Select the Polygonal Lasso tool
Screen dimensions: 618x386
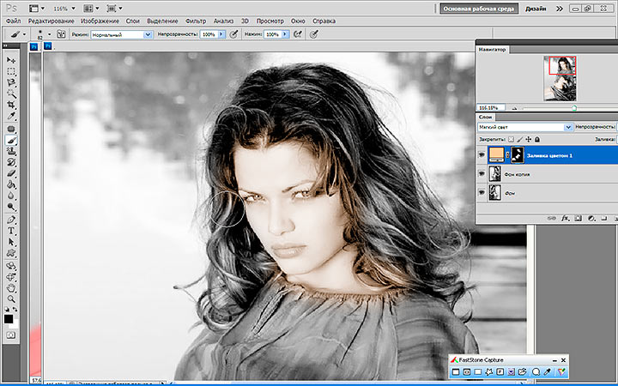pyautogui.click(x=11, y=82)
